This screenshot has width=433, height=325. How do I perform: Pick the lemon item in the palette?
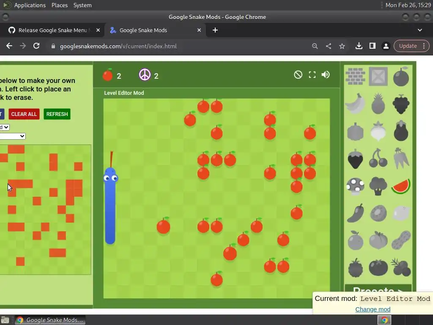(x=401, y=213)
